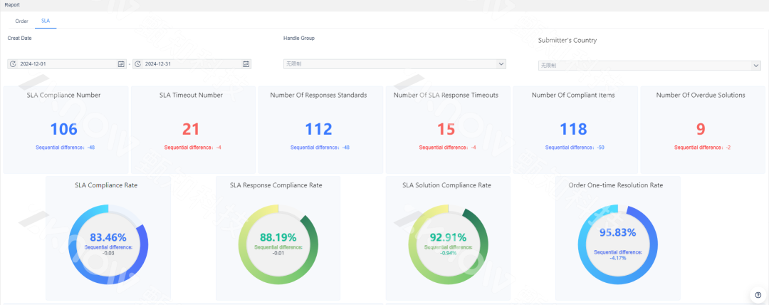769x305 pixels.
Task: Click the SLA Timeout Number value 21
Action: tap(191, 129)
